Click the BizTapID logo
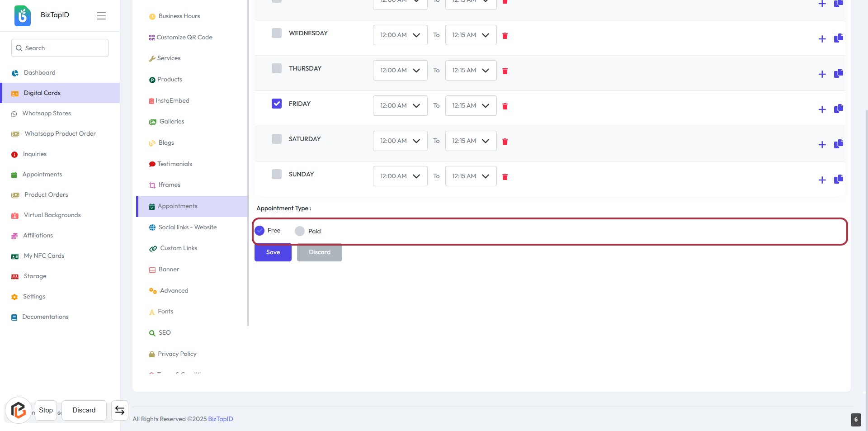Screen dimensions: 868x431 click(x=23, y=15)
